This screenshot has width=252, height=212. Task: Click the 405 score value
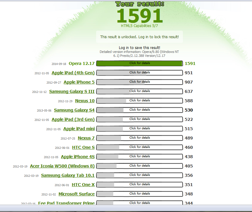(189, 166)
